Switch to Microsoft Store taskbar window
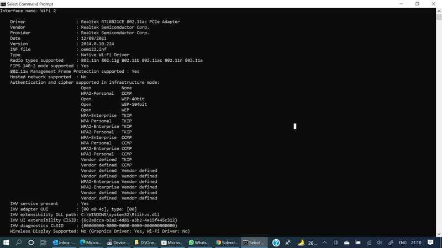Image resolution: width=442 pixels, height=248 pixels. click(172, 242)
